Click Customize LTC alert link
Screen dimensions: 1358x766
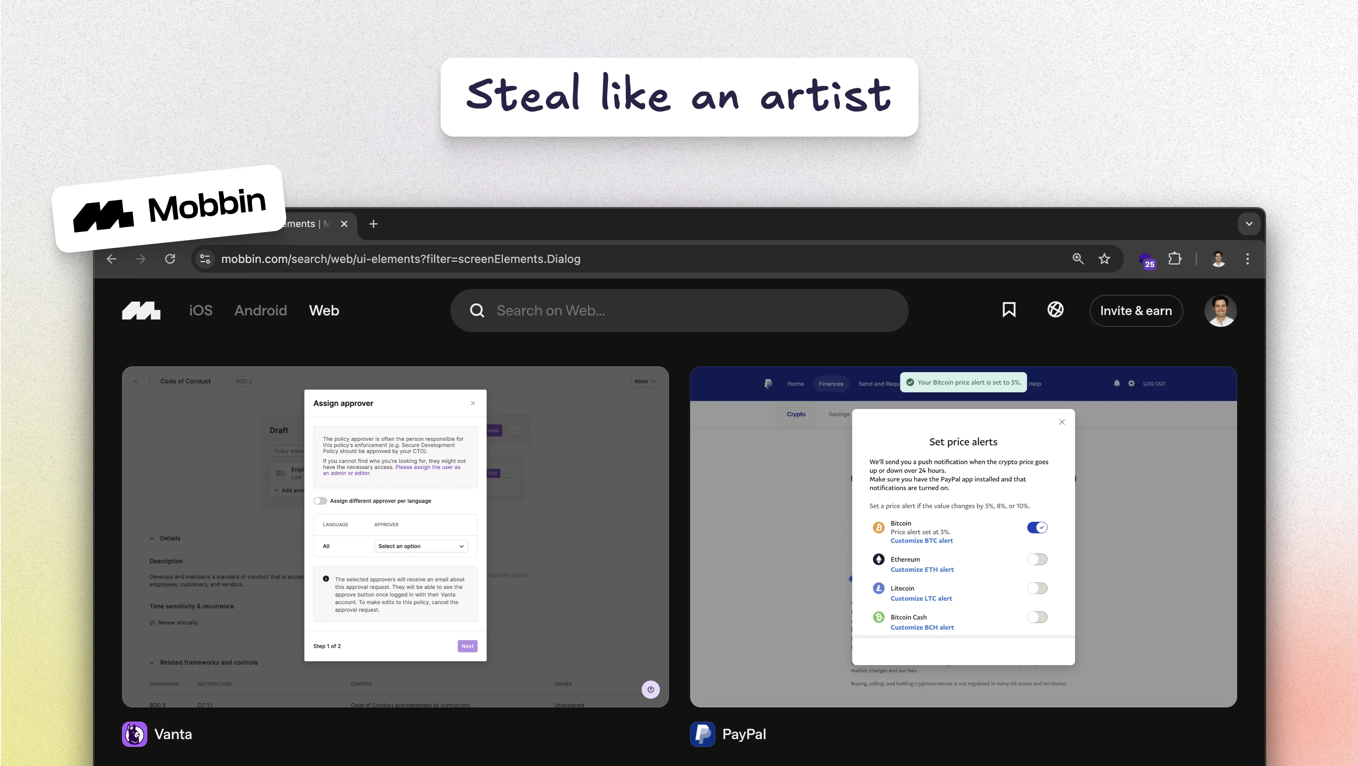coord(921,599)
